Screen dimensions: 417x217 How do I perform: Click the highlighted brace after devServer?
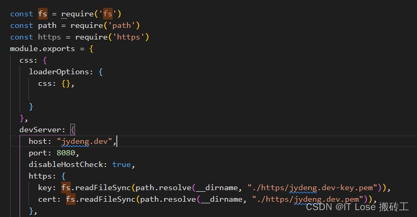[x=73, y=130]
